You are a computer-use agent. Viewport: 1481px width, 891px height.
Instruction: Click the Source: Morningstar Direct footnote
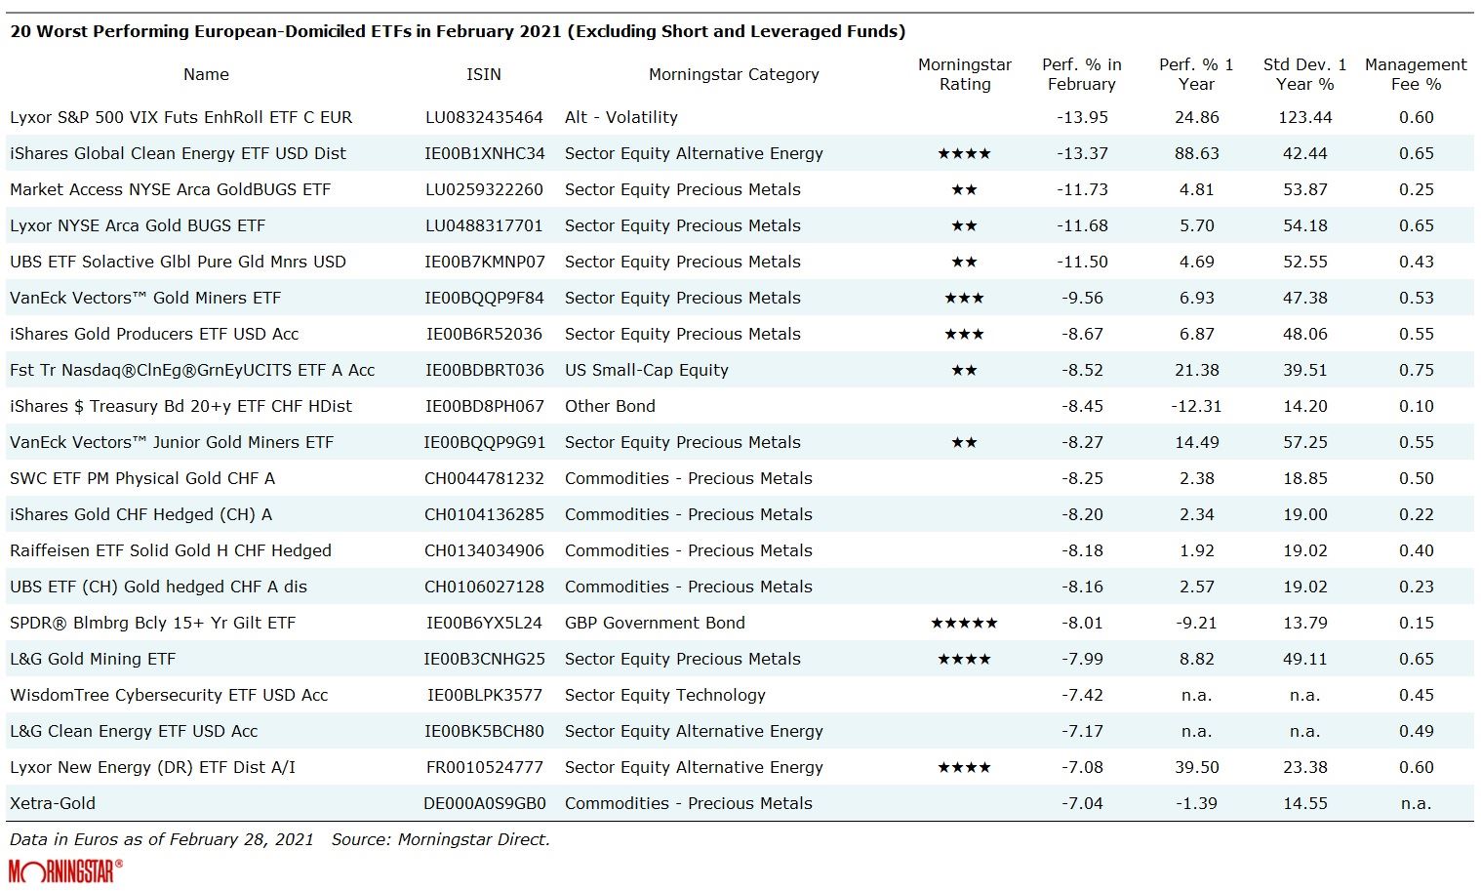[440, 839]
